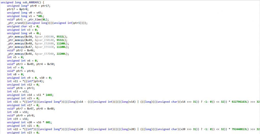Select line 'void* ptr7 = &v47, ptr8 = &v48;'

[x=31, y=109]
